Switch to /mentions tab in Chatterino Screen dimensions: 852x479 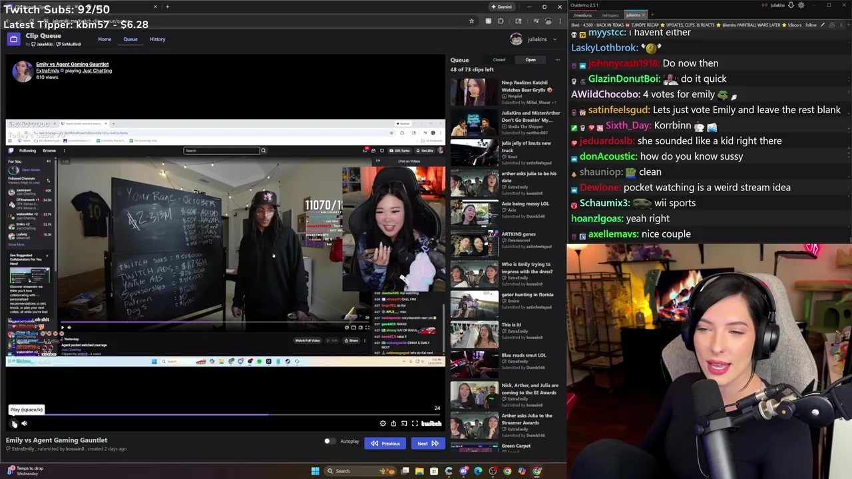coord(582,15)
